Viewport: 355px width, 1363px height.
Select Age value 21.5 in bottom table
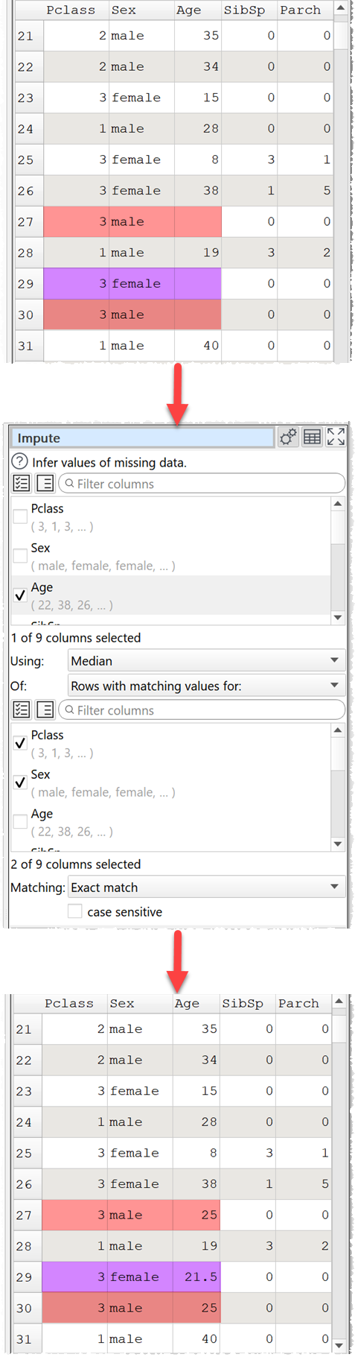tap(196, 1277)
